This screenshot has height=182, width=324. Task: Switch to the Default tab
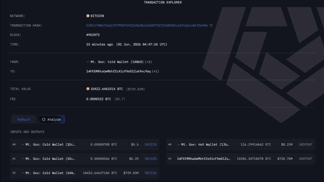[x=24, y=120]
